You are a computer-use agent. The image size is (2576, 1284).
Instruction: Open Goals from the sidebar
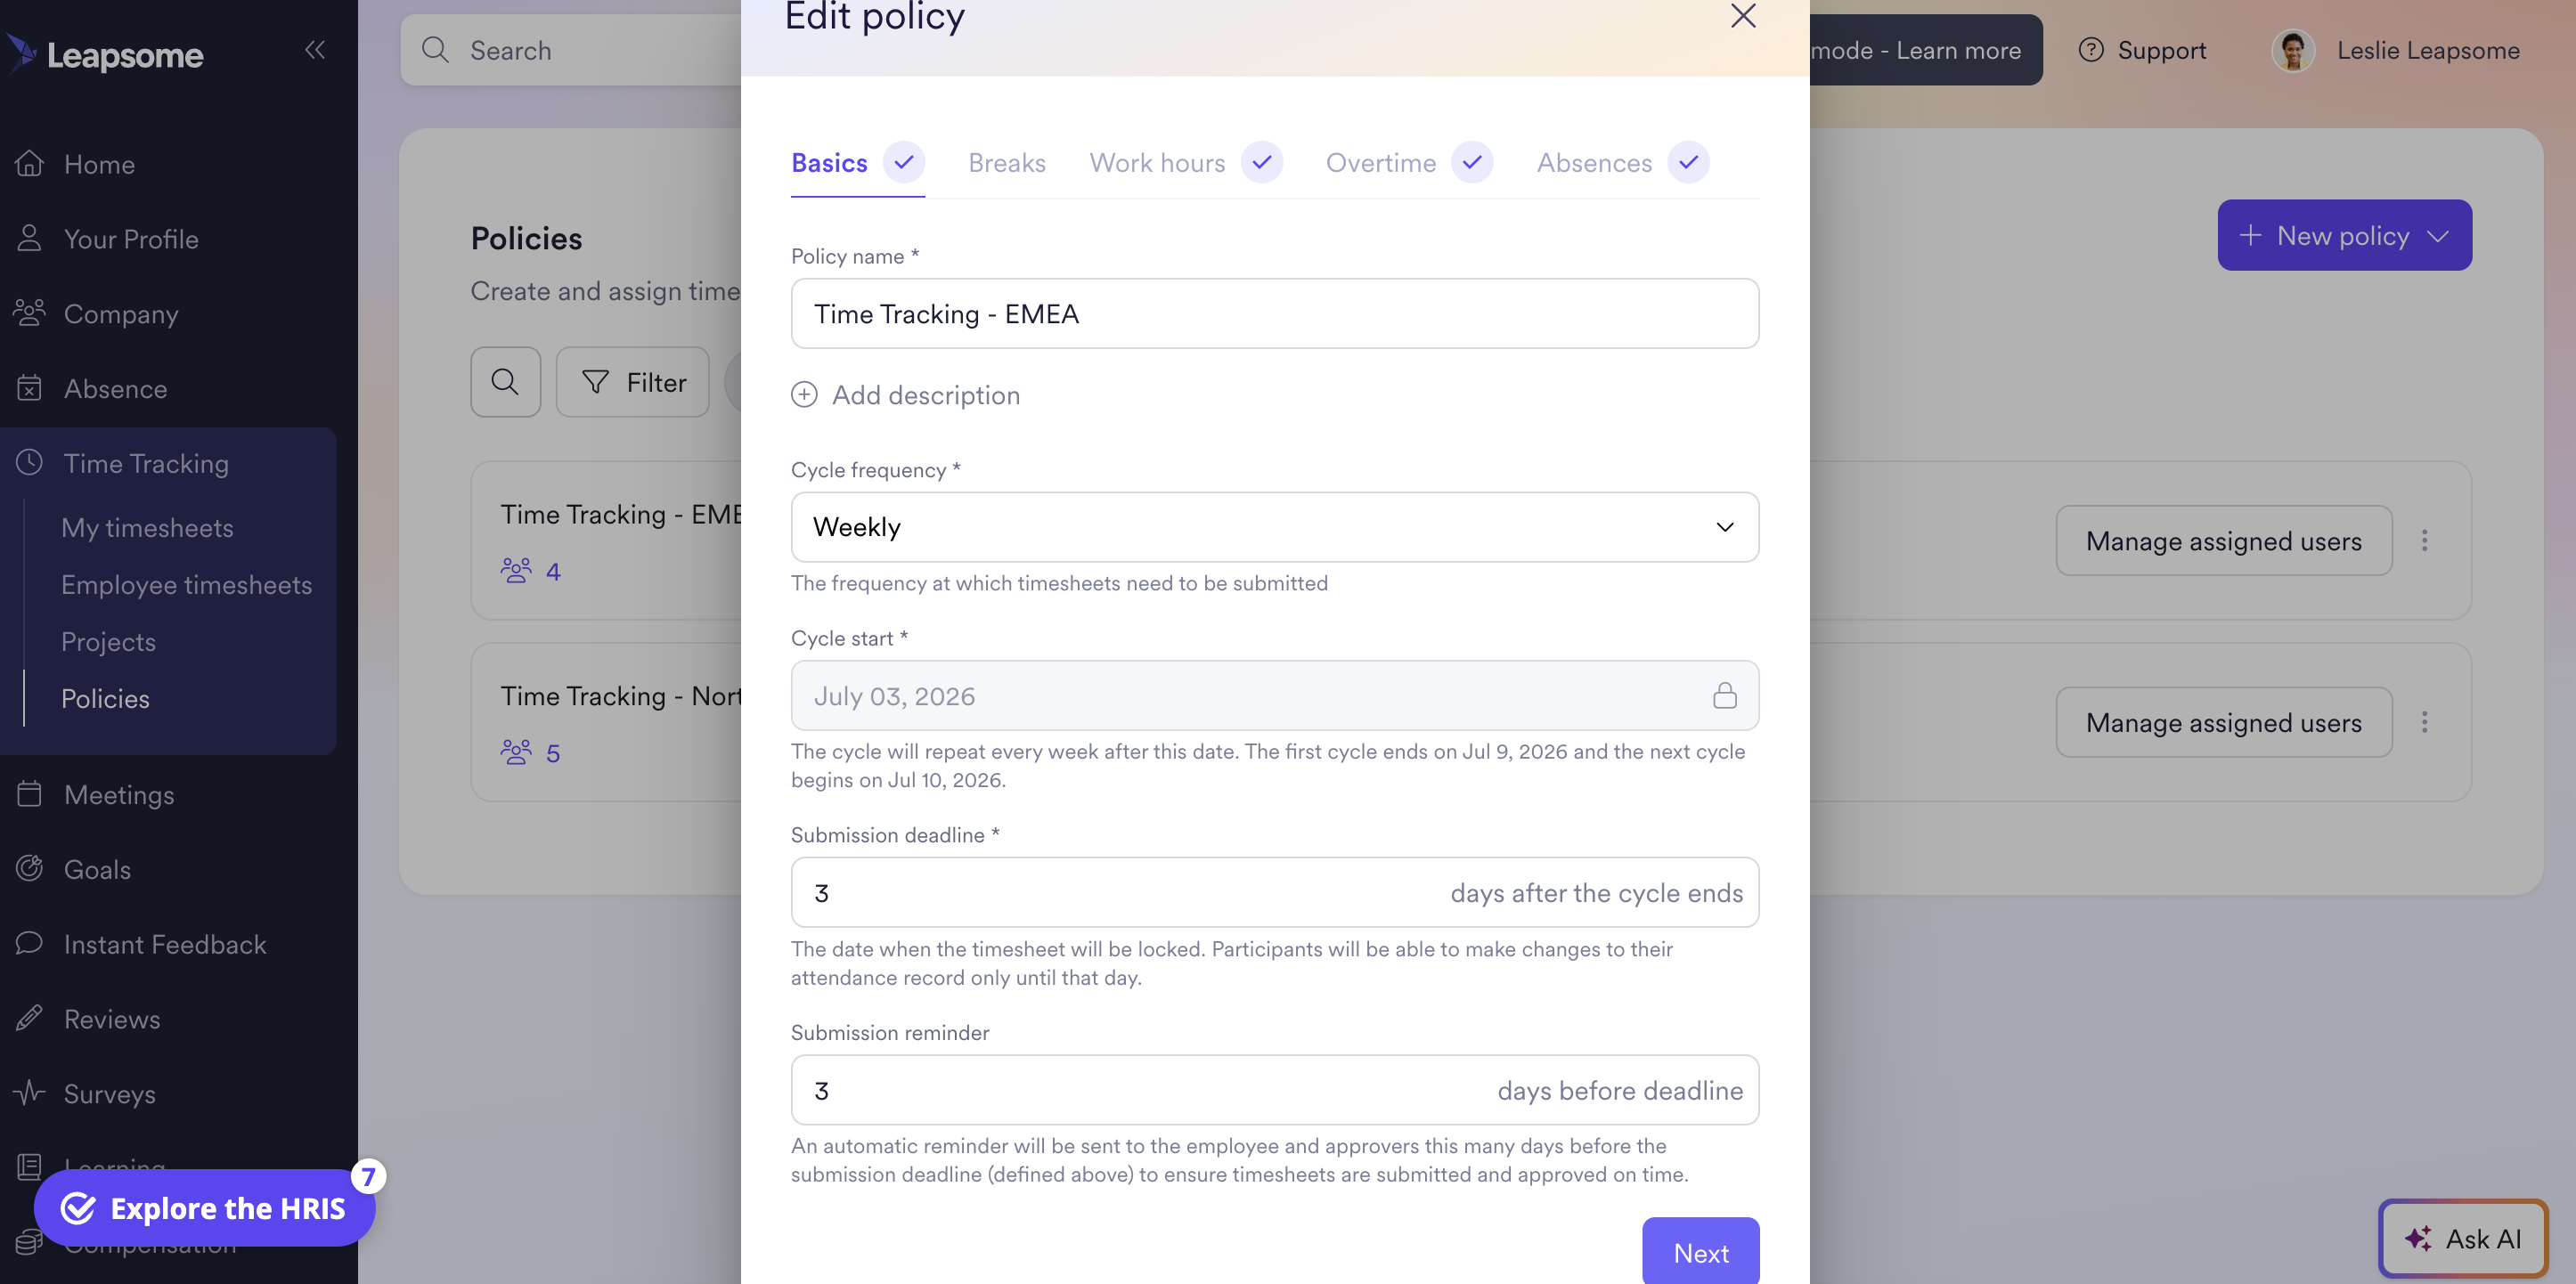pyautogui.click(x=97, y=869)
